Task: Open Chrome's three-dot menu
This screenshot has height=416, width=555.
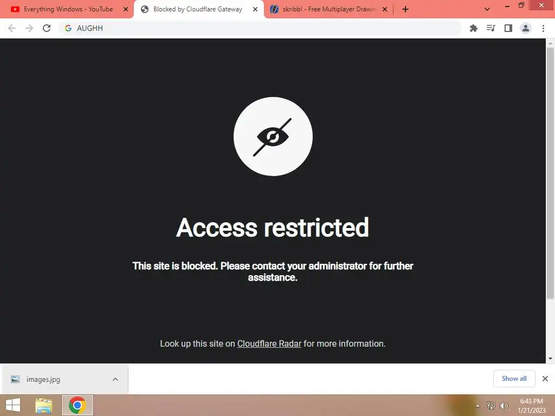Action: 543,28
